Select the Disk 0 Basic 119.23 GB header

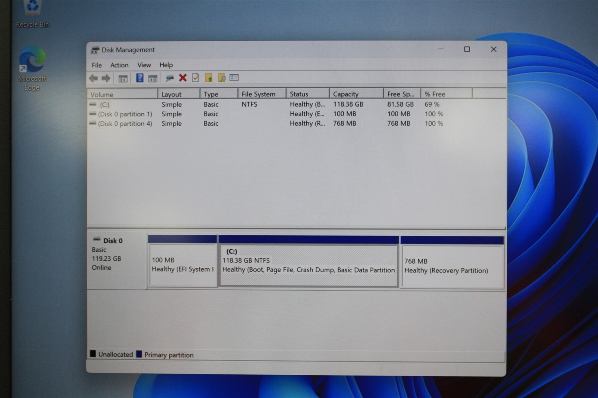117,260
